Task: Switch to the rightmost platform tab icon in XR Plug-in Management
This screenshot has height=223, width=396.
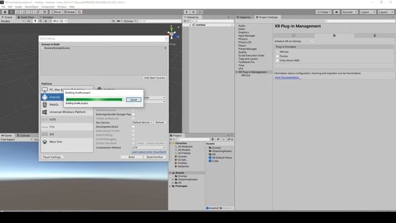Action: pos(374,35)
